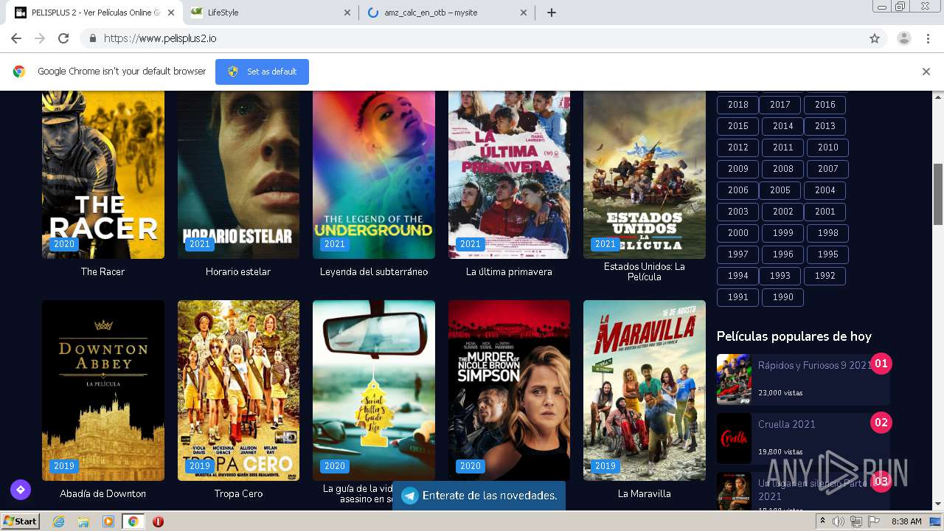Click the purple floating arrow button

coord(20,490)
